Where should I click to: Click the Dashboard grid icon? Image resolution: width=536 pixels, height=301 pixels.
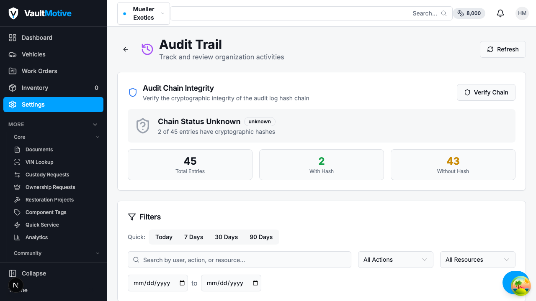[x=13, y=38]
